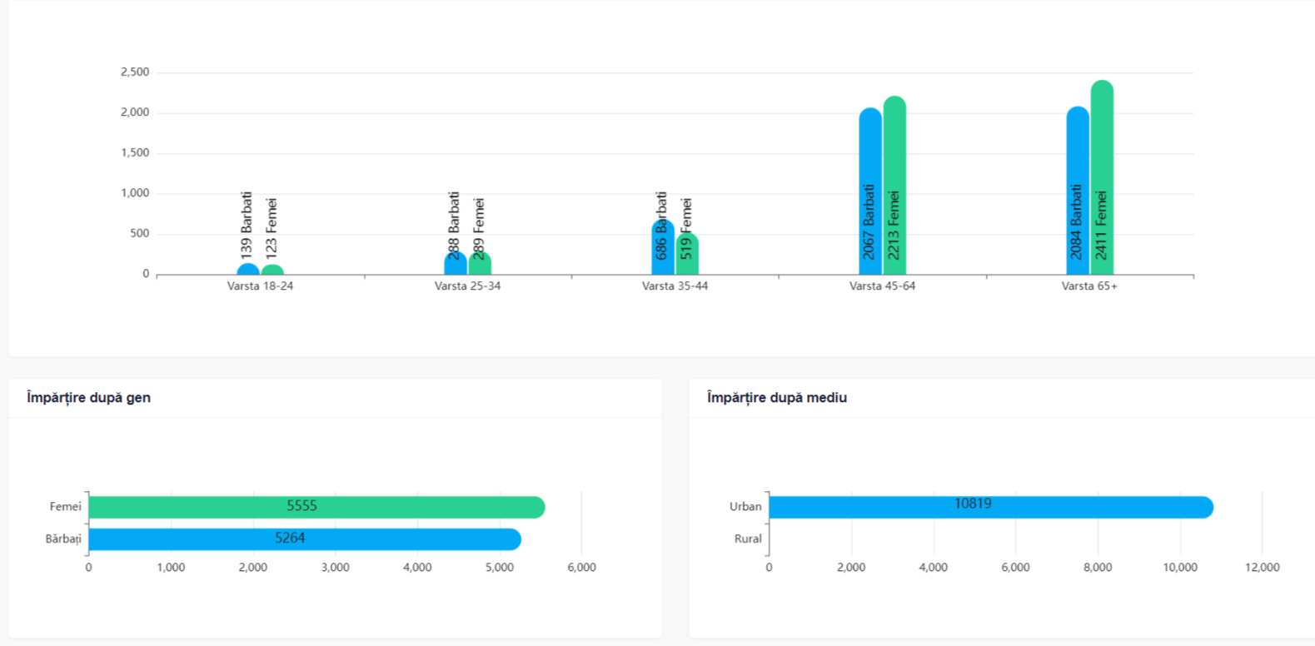The height and width of the screenshot is (646, 1315).
Task: Select the green 289 Femei bar
Action: (480, 265)
